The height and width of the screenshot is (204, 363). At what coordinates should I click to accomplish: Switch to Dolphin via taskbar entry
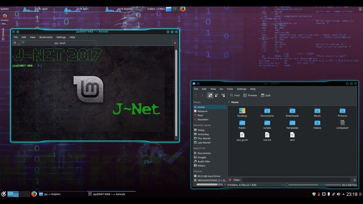point(62,194)
